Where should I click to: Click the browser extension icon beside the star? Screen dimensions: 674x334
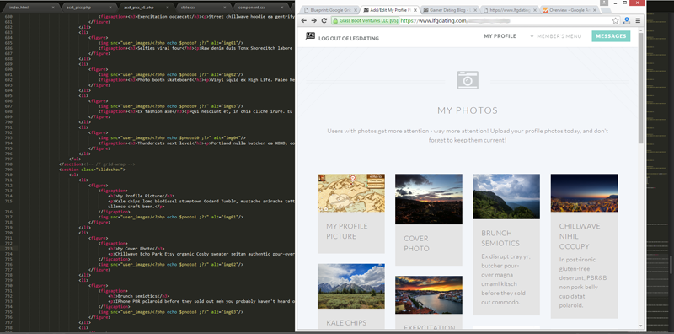tap(626, 20)
